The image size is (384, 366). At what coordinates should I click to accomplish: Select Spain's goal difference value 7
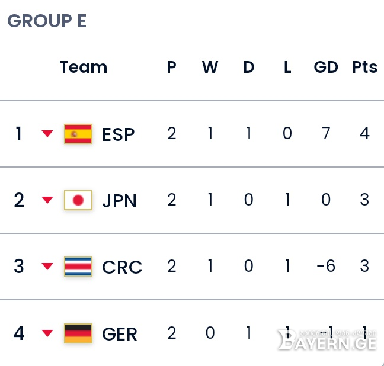click(326, 133)
